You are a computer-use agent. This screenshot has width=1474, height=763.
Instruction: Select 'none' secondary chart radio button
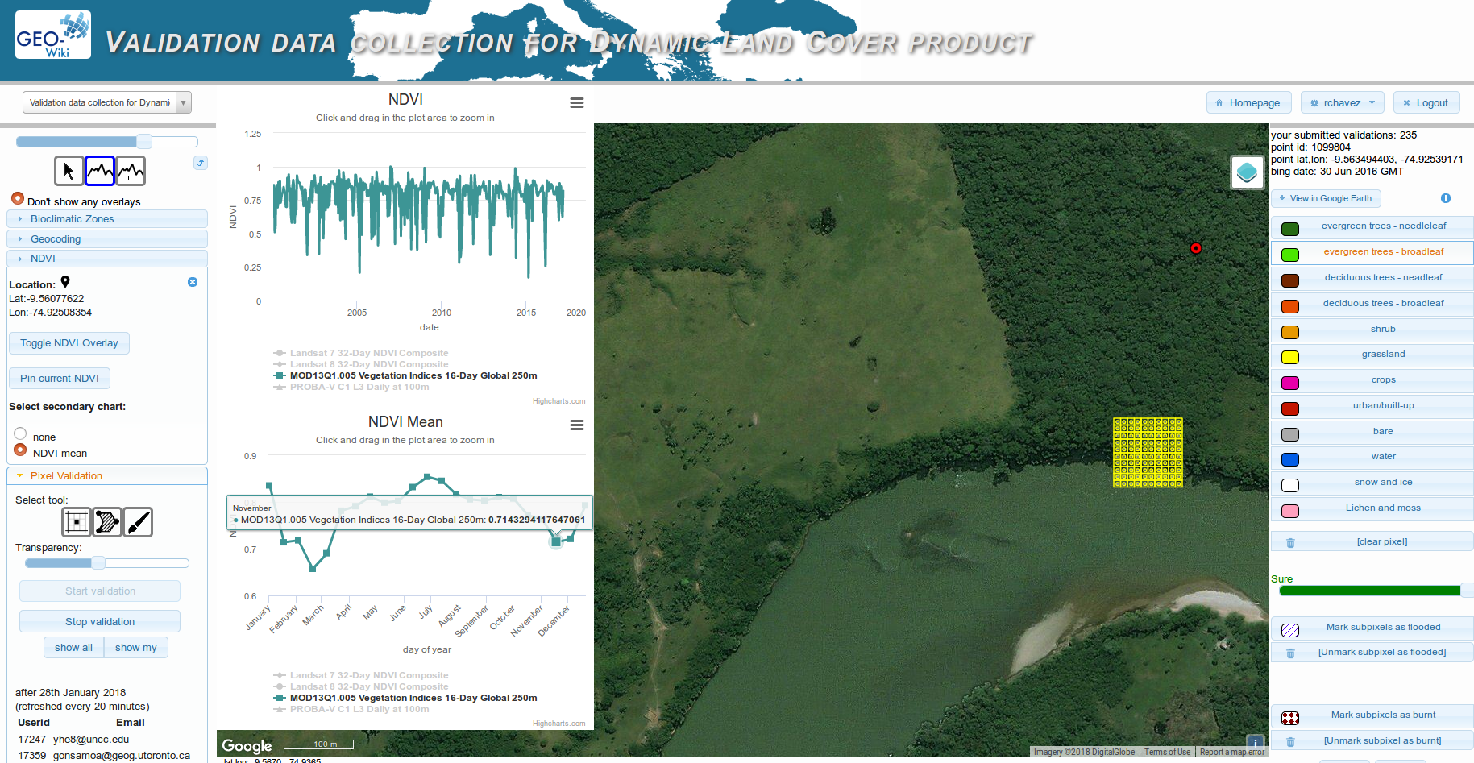pos(21,434)
